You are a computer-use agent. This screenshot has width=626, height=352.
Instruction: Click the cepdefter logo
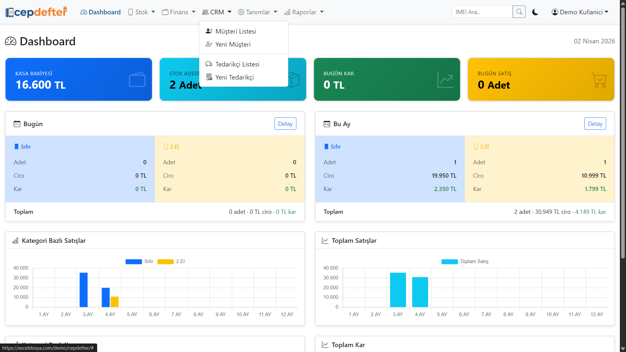click(x=36, y=12)
